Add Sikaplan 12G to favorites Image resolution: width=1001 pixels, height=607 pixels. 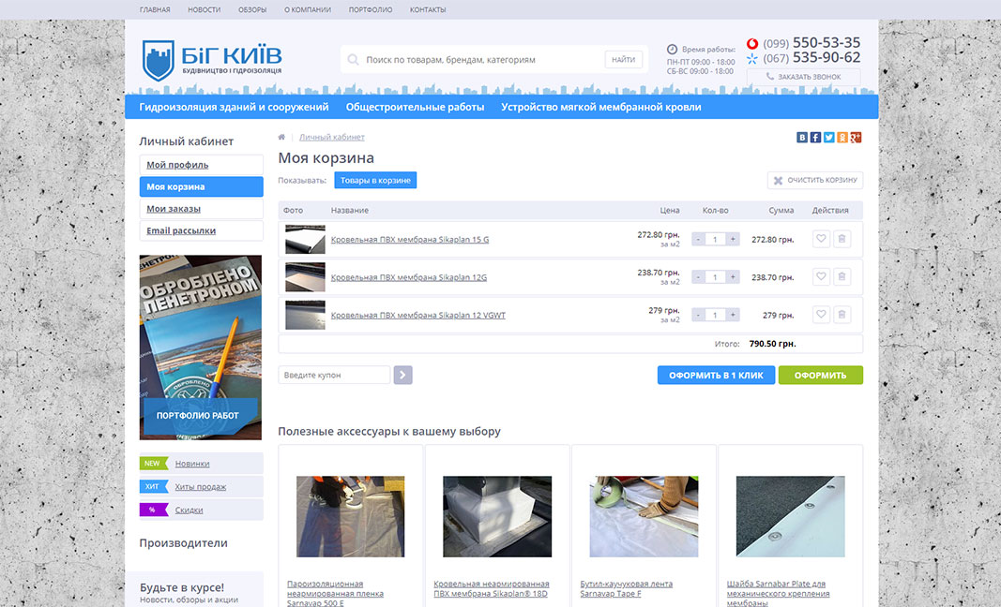(821, 276)
